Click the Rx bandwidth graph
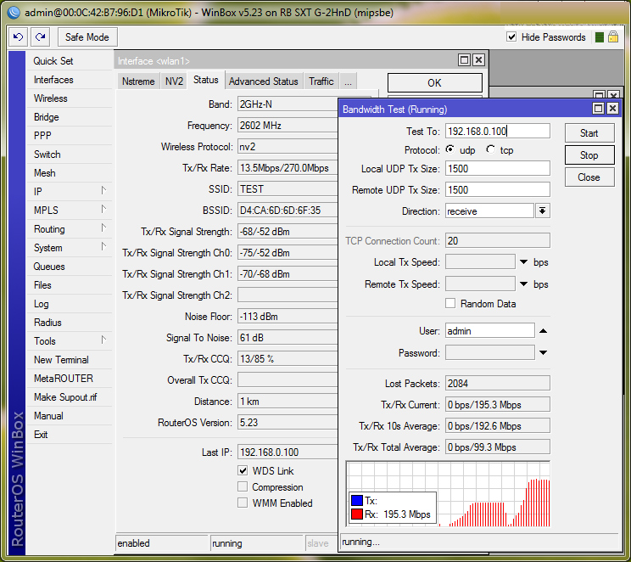The image size is (631, 562). pos(448,493)
